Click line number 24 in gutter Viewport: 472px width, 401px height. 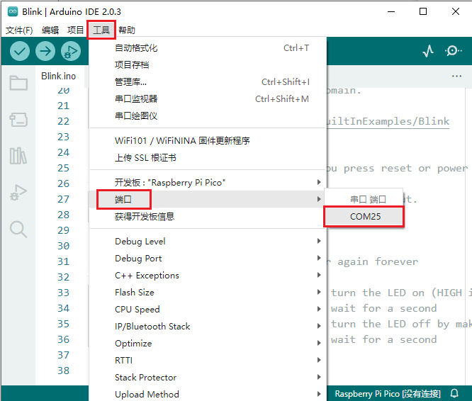(64, 152)
